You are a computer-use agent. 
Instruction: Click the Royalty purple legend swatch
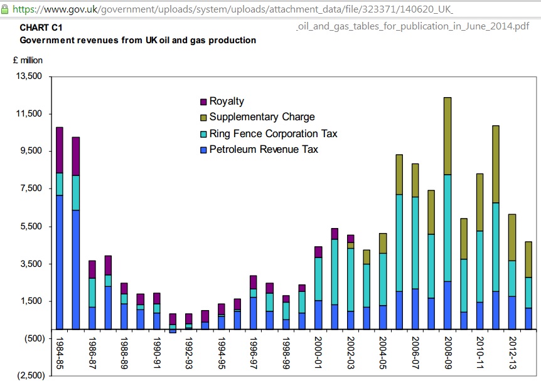click(203, 101)
